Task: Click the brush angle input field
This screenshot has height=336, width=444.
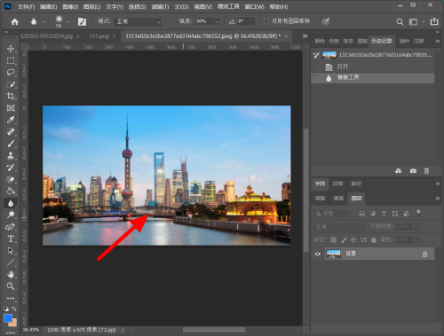Action: click(246, 21)
